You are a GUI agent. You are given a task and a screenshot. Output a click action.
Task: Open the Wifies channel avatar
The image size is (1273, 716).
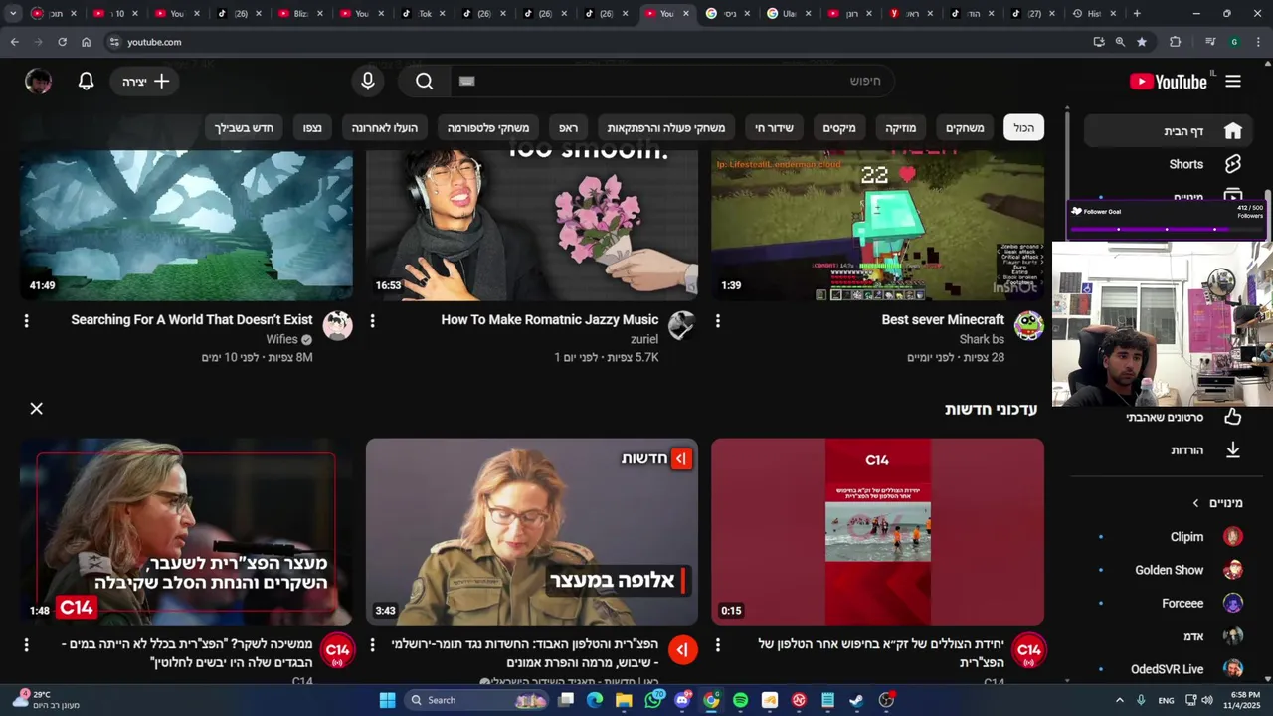click(337, 325)
